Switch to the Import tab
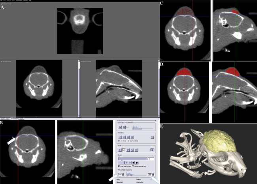Screen dimensions: 257x184 [x=2, y=118]
